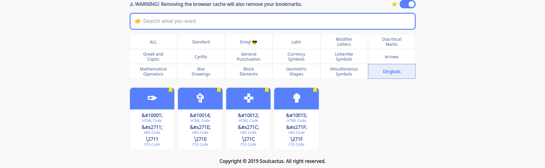This screenshot has height=168, width=545.
Task: Click the shadowed Latin cross symbol
Action: click(200, 98)
